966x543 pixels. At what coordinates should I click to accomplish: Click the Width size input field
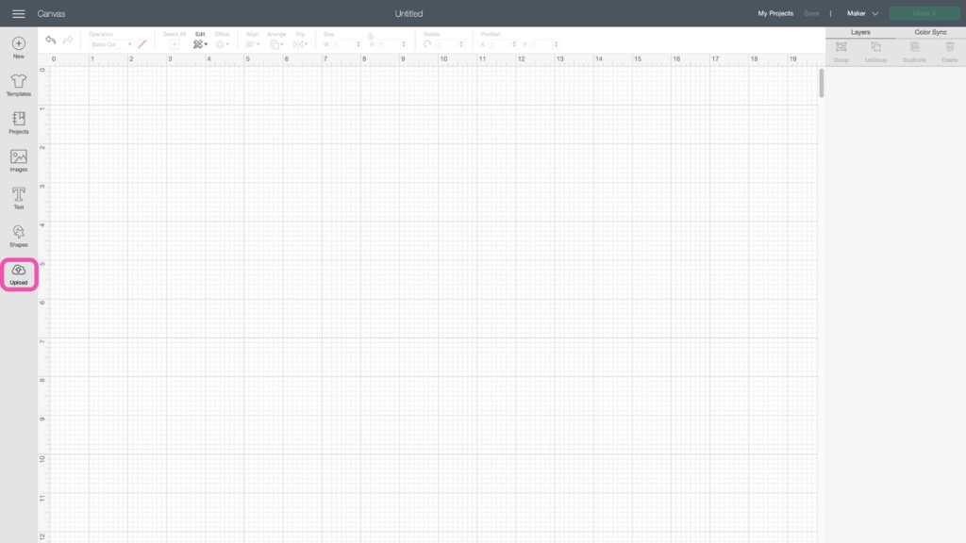pyautogui.click(x=343, y=44)
